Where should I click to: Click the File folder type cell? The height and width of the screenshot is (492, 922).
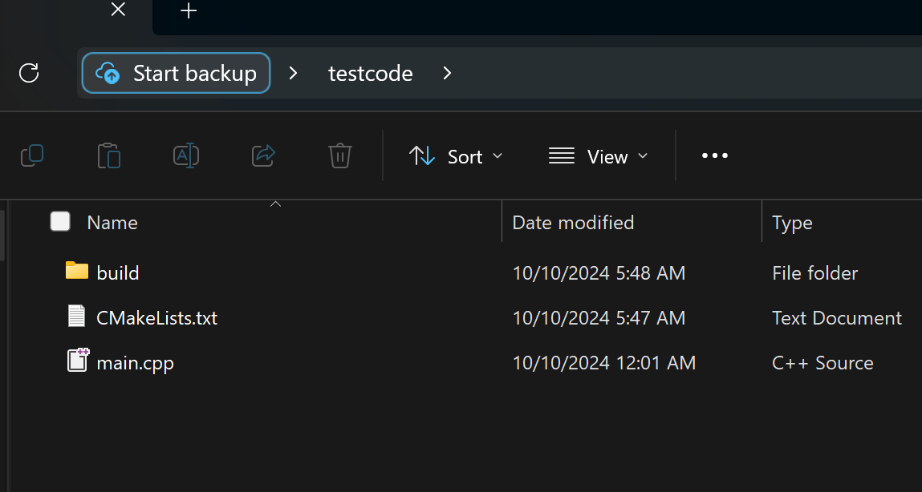tap(815, 273)
